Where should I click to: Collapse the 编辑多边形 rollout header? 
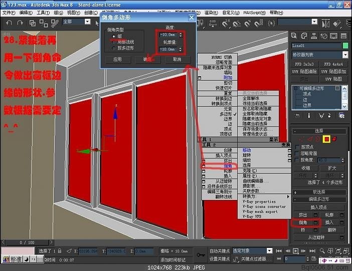tap(319, 199)
